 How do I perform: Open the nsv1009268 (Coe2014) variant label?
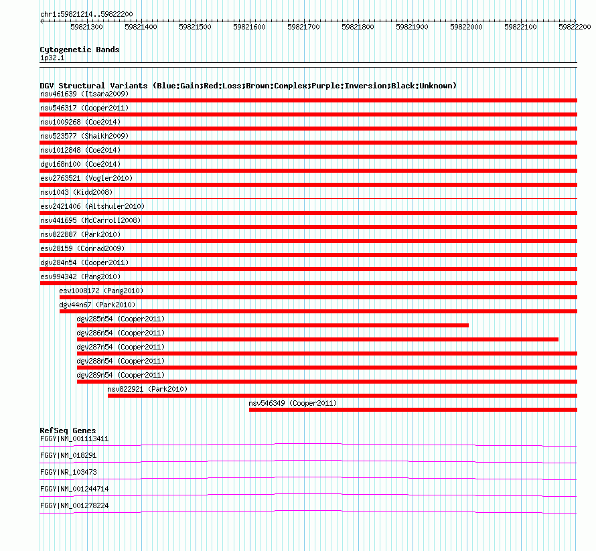[80, 122]
